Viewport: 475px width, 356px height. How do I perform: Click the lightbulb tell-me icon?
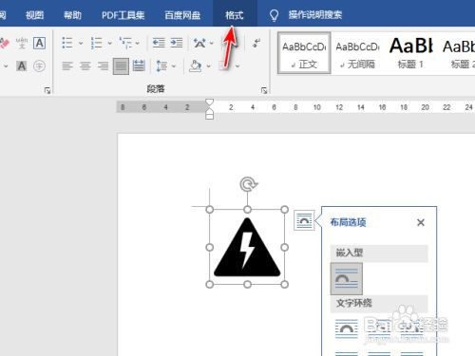click(x=274, y=15)
